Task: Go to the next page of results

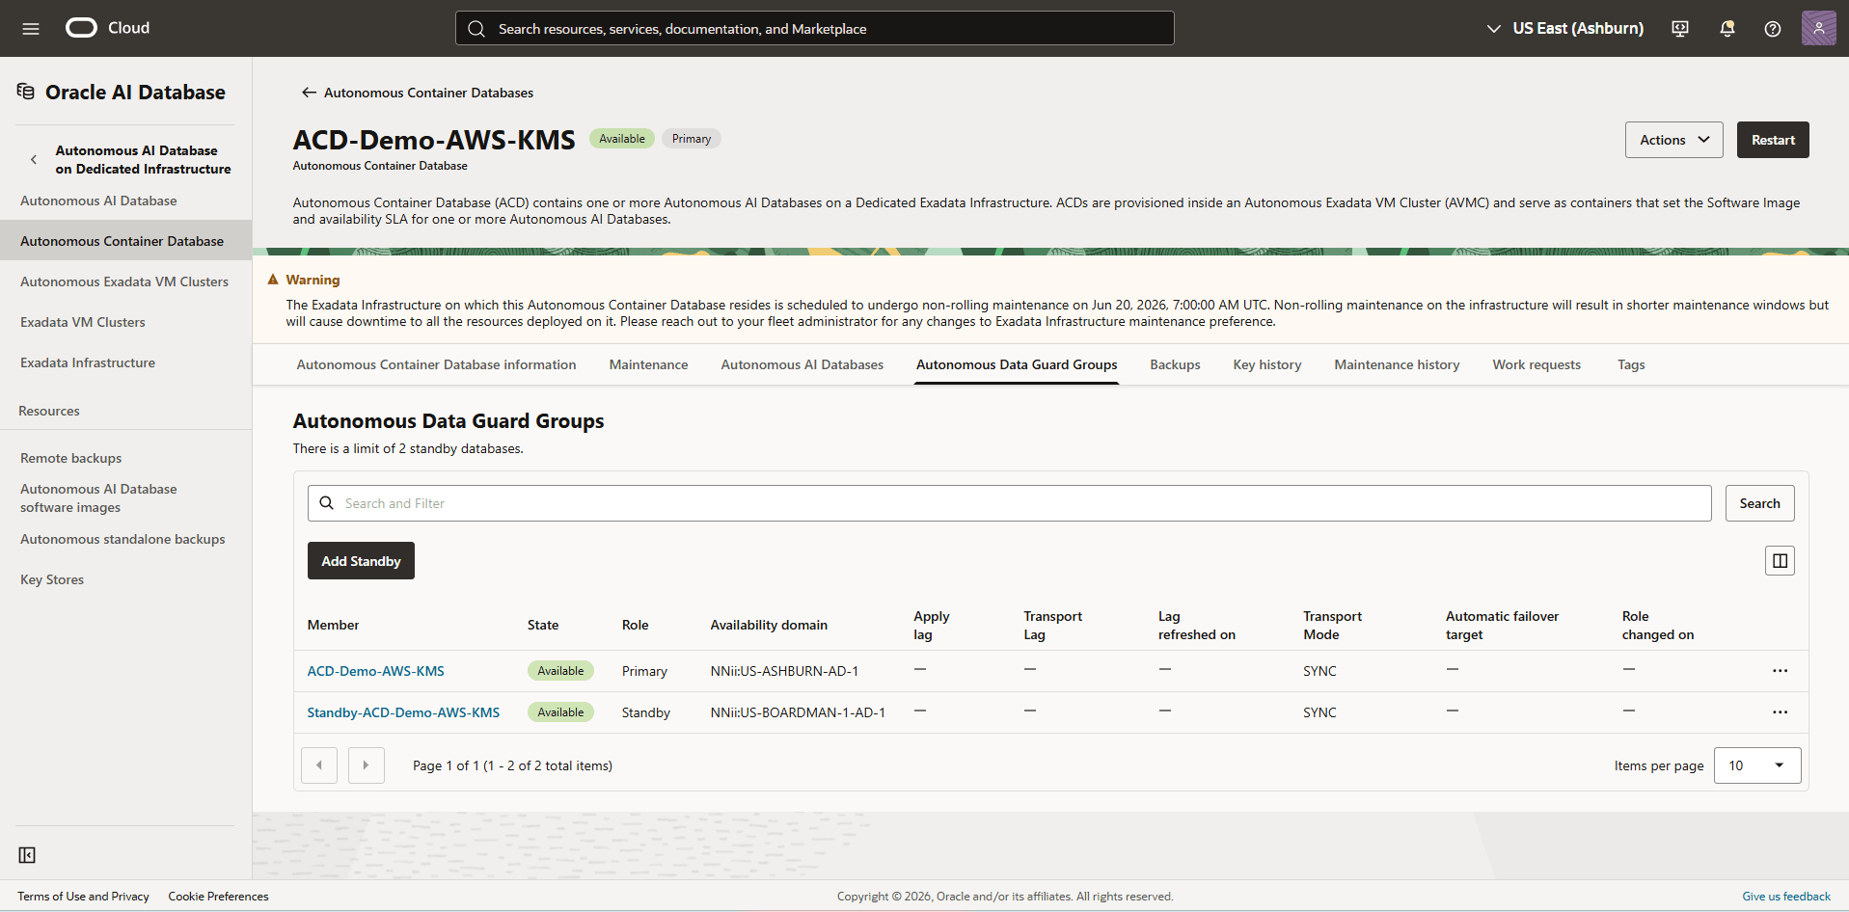Action: pyautogui.click(x=366, y=765)
